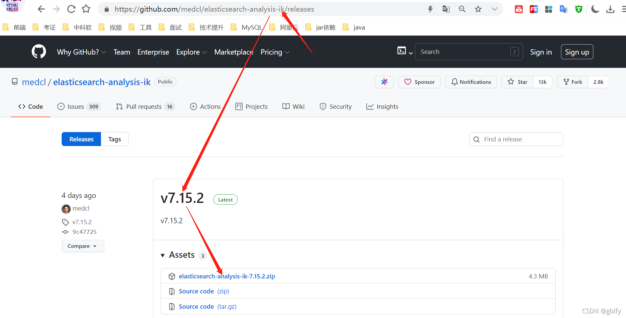Image resolution: width=626 pixels, height=318 pixels.
Task: Switch to the Issues tab
Action: click(x=79, y=106)
